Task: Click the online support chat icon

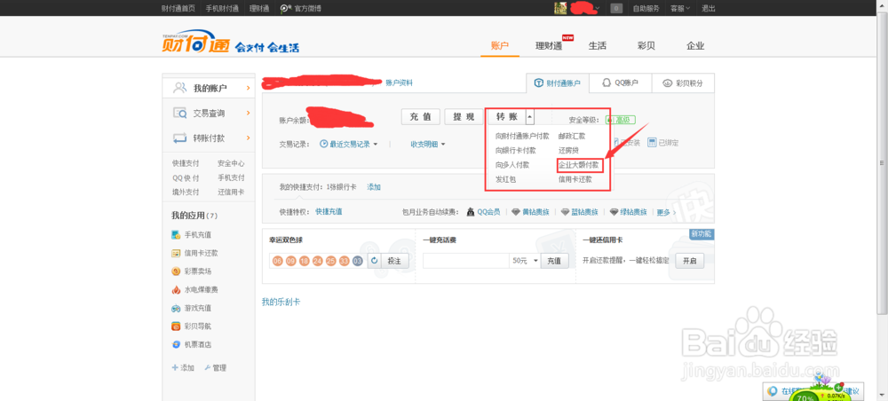Action: coord(772,391)
